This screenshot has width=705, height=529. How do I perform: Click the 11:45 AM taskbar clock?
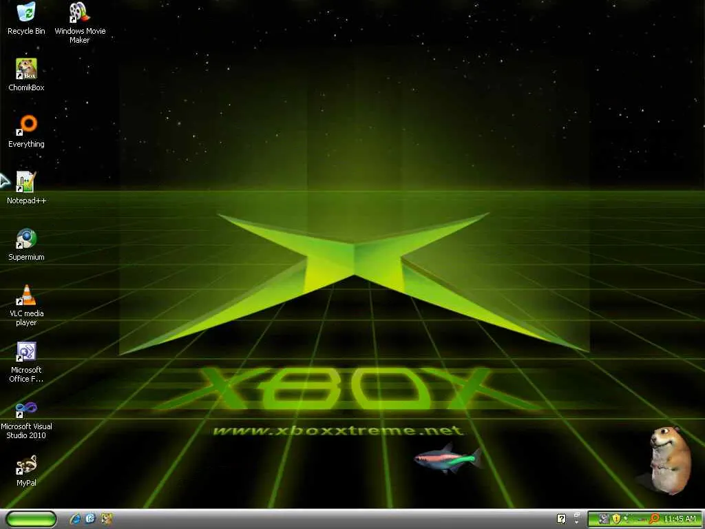[680, 519]
